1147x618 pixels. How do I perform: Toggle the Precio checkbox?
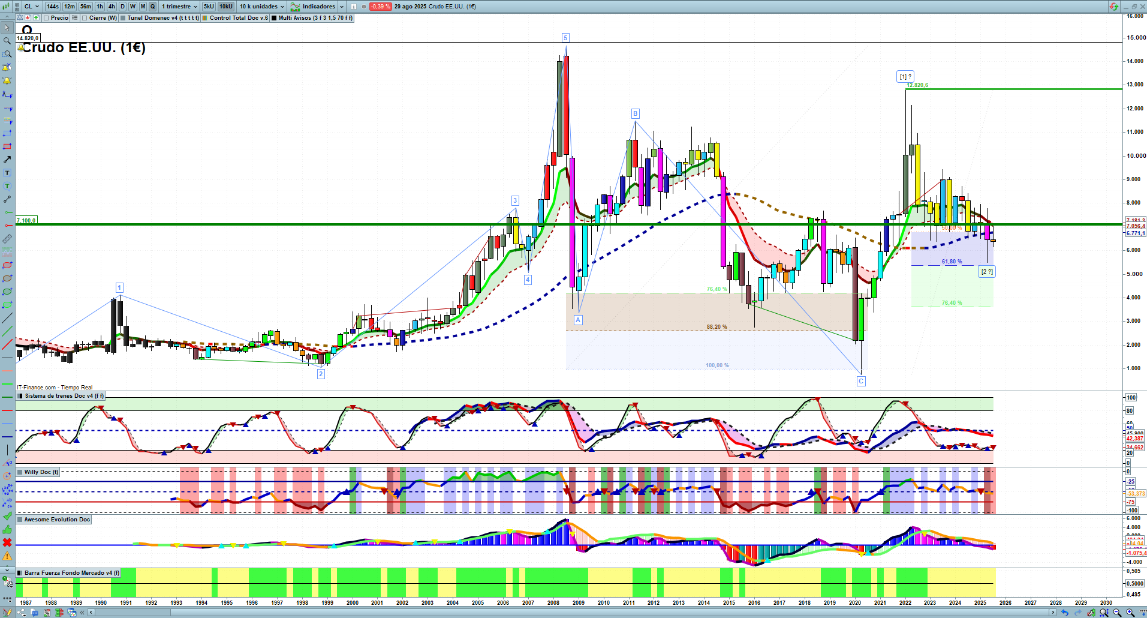click(46, 18)
